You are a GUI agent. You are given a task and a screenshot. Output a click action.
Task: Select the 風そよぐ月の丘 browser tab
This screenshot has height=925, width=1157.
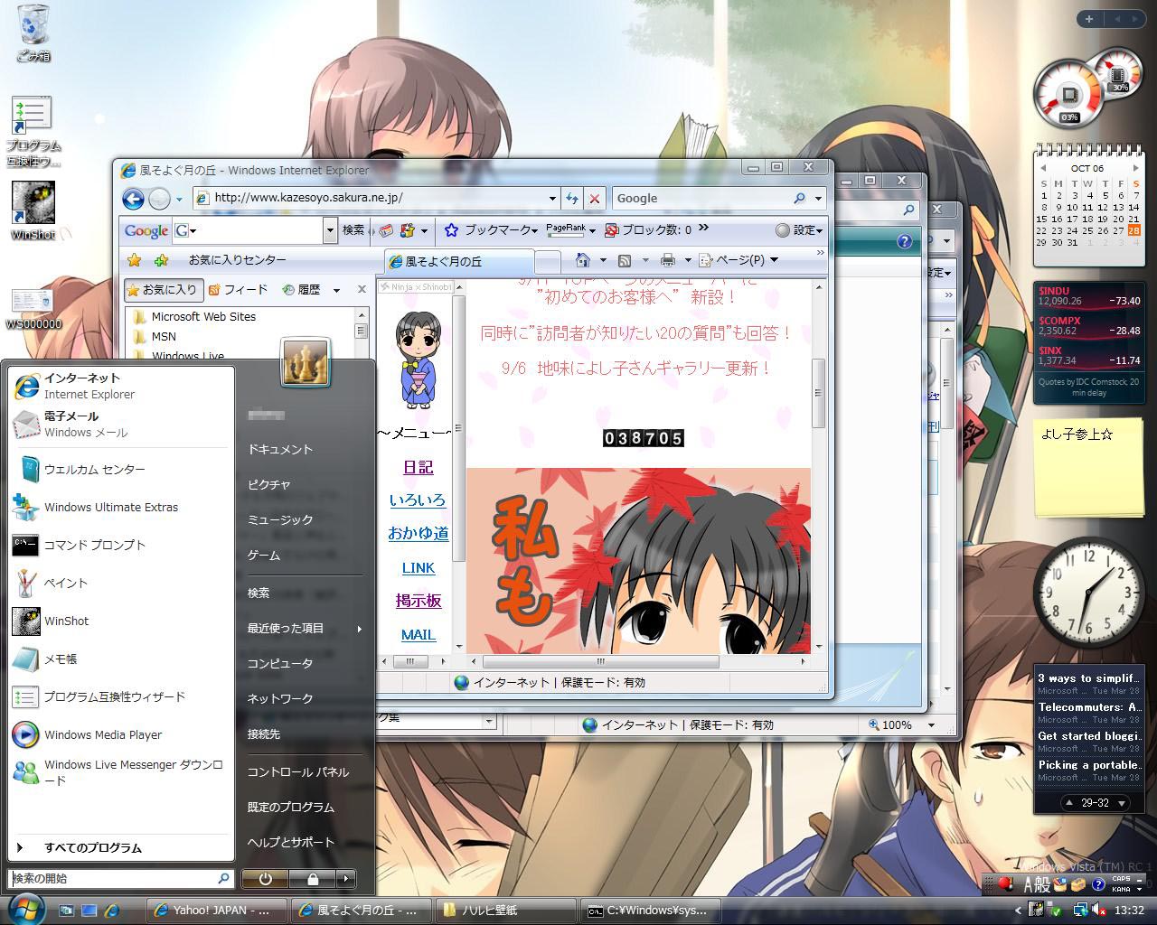point(460,262)
